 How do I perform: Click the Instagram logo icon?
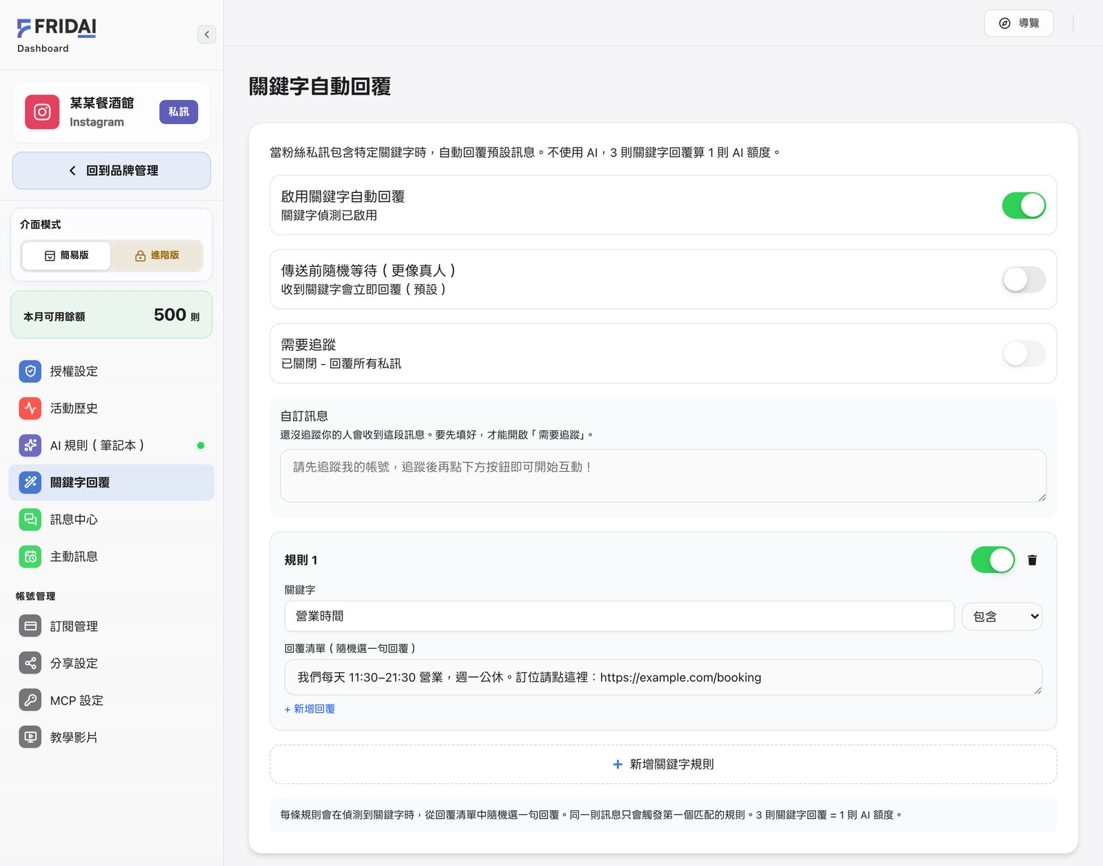pyautogui.click(x=42, y=112)
